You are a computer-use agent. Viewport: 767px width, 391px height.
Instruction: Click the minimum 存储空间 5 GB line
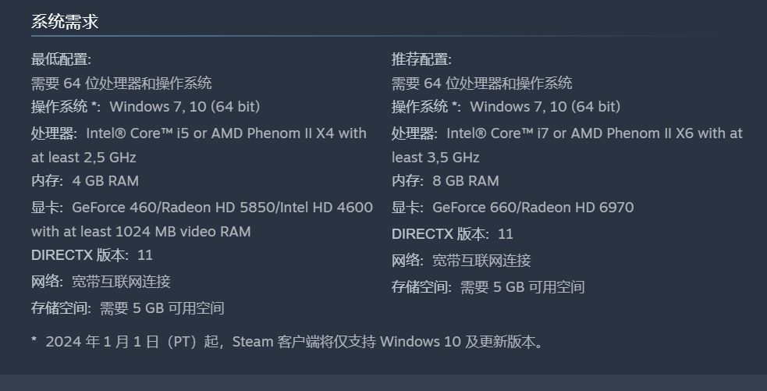pos(128,308)
